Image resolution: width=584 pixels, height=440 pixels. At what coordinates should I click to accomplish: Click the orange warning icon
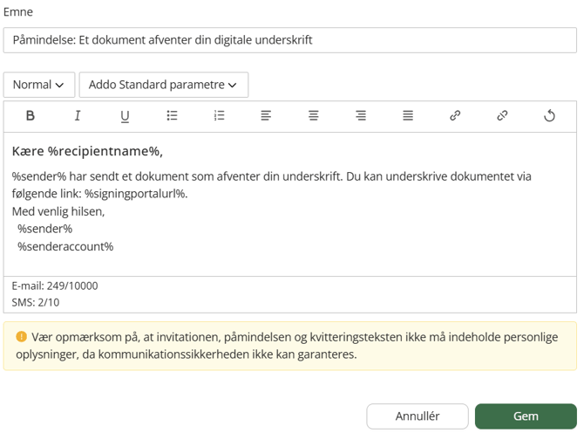click(x=21, y=337)
